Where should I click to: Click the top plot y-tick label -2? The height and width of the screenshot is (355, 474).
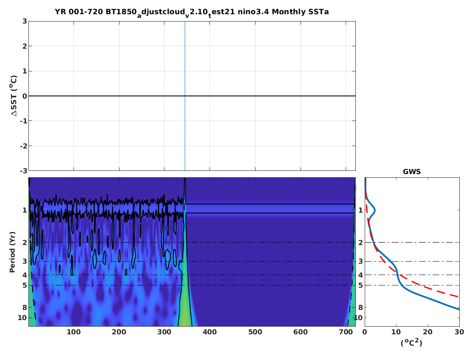point(23,146)
